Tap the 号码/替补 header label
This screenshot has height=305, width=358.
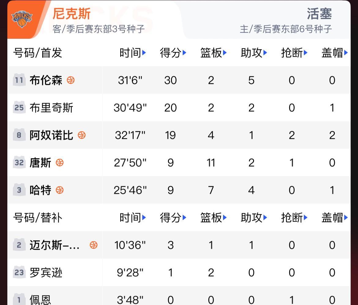tap(38, 218)
